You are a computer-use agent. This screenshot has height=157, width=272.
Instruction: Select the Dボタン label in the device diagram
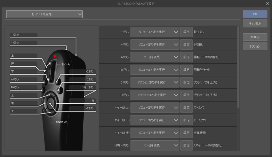click(x=82, y=80)
